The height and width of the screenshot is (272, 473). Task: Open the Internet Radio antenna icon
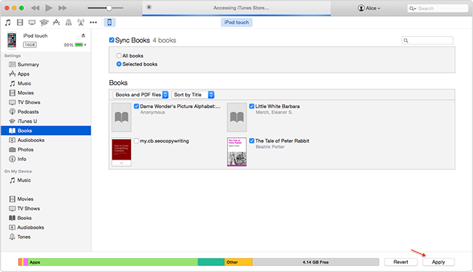point(81,23)
